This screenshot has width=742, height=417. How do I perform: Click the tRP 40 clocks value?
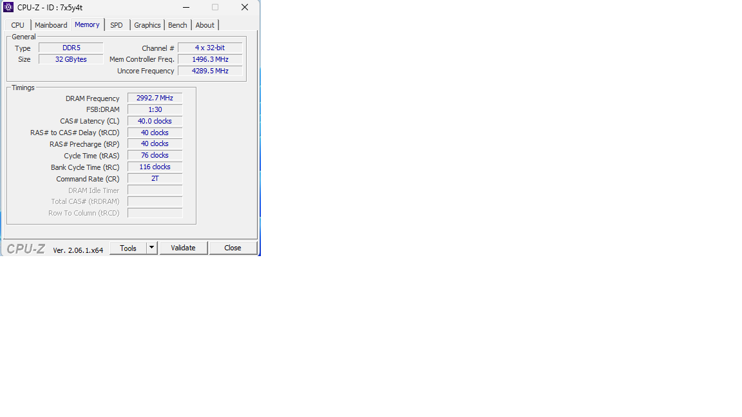pyautogui.click(x=155, y=144)
